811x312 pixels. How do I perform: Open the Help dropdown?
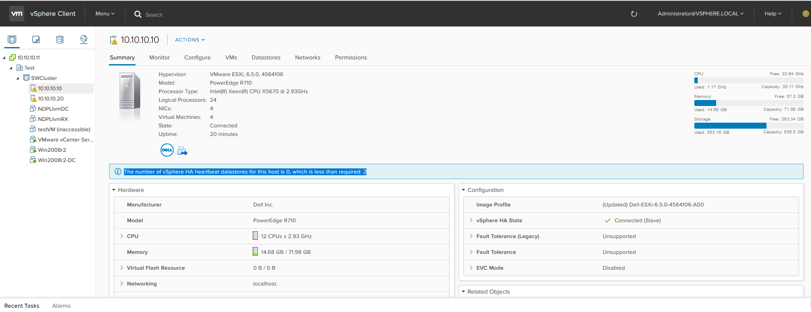(773, 14)
